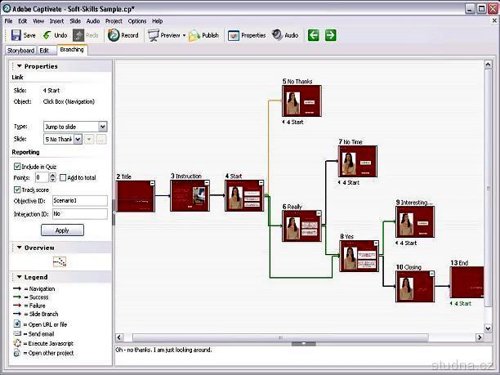Open the Properties toolbar icon
Viewport: 500px width, 375px height.
pos(234,35)
